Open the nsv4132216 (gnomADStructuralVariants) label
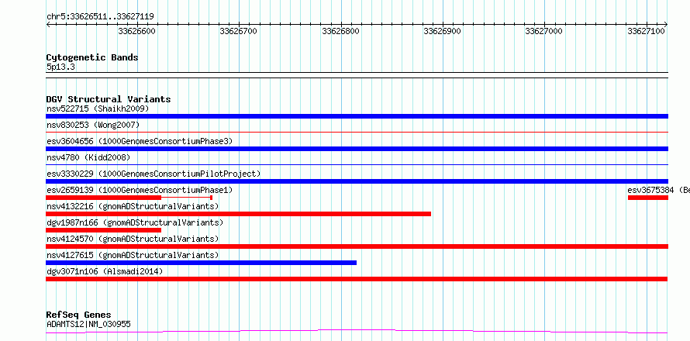Screen dimensions: 690x341 pyautogui.click(x=133, y=206)
